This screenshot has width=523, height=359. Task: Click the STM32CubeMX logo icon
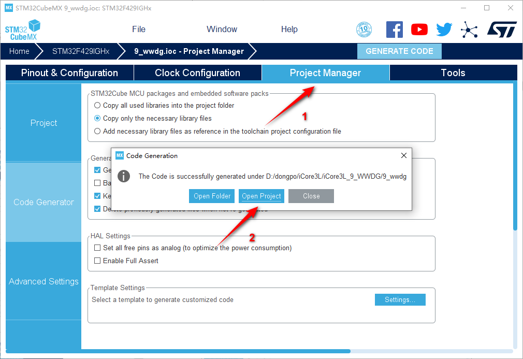[x=23, y=30]
